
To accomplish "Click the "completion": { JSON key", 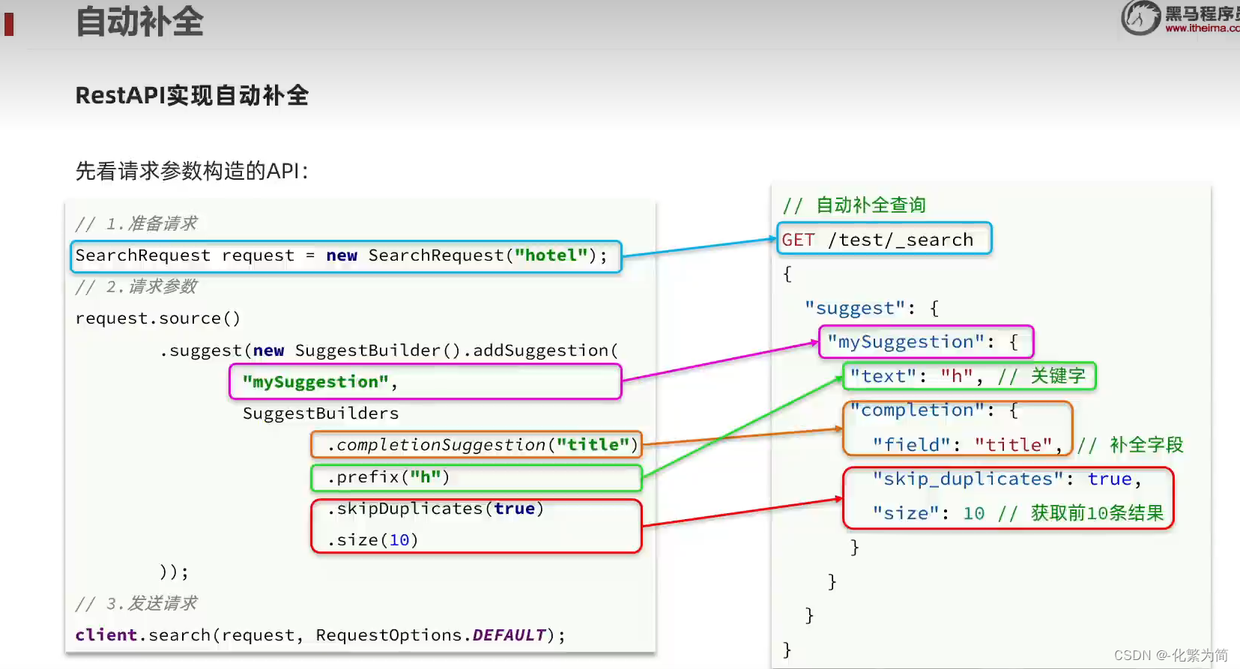I will pyautogui.click(x=934, y=411).
